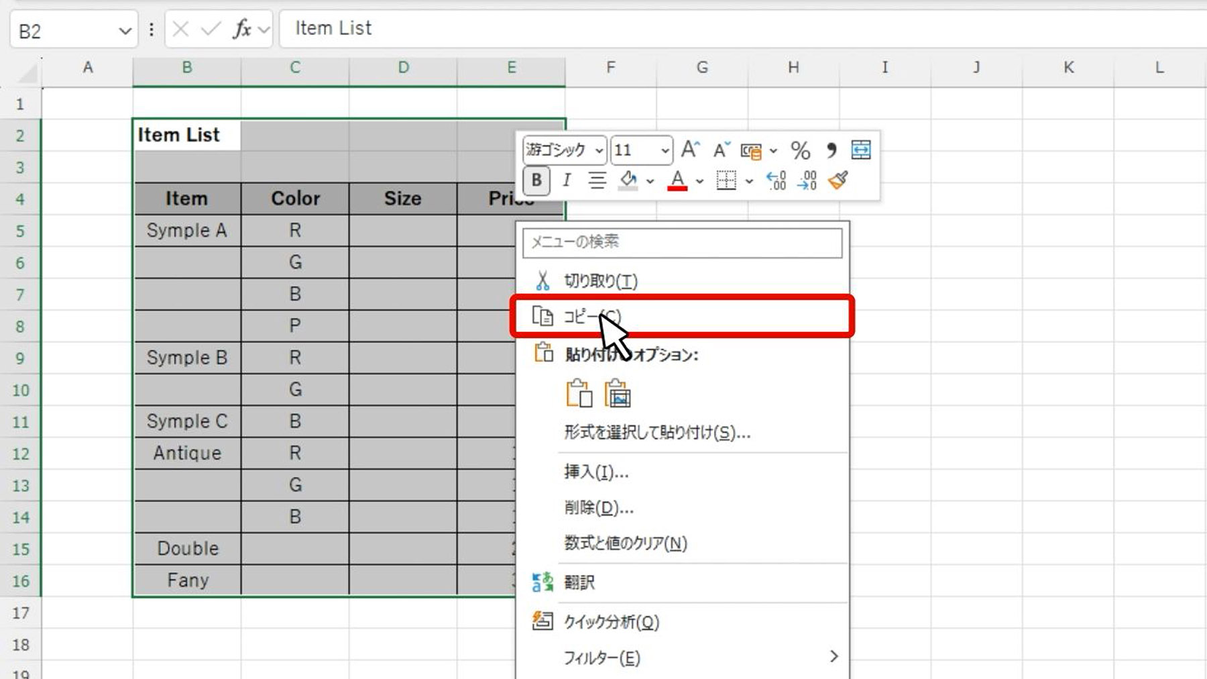Click the paste as picture icon
Viewport: 1207px width, 679px height.
(618, 394)
